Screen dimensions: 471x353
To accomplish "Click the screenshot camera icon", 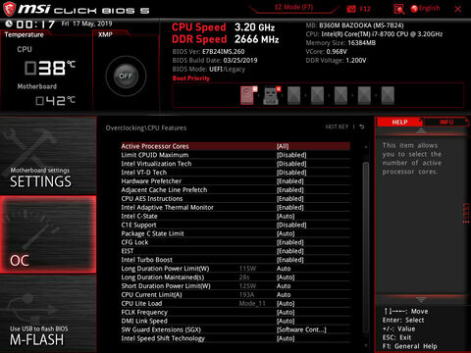I will [x=351, y=9].
